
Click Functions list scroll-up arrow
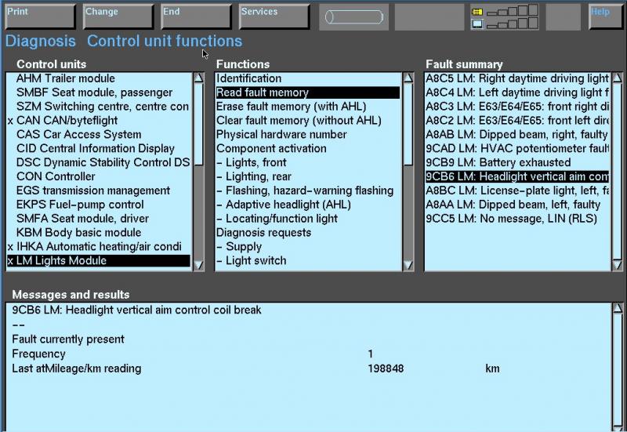(408, 78)
